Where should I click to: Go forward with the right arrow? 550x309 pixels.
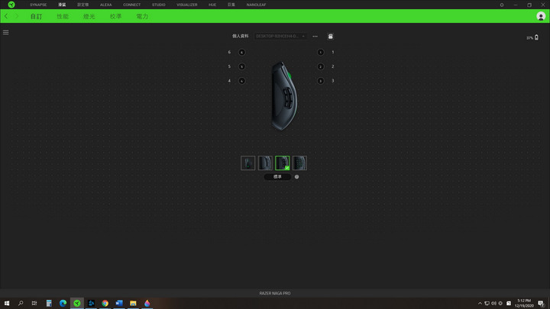click(x=17, y=16)
